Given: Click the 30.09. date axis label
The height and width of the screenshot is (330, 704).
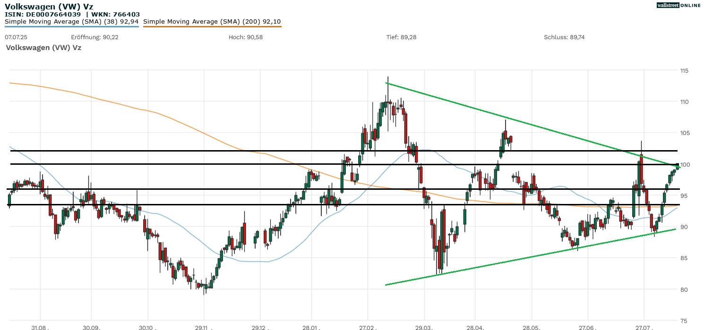Looking at the screenshot, I should (x=91, y=327).
